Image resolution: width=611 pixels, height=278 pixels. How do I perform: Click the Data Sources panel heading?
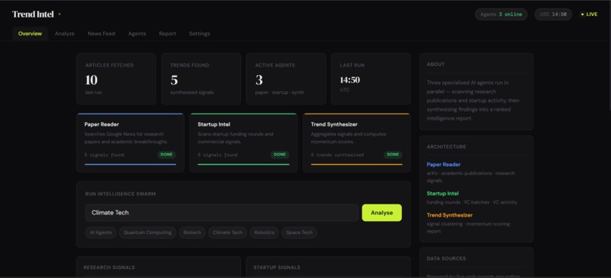(446, 258)
